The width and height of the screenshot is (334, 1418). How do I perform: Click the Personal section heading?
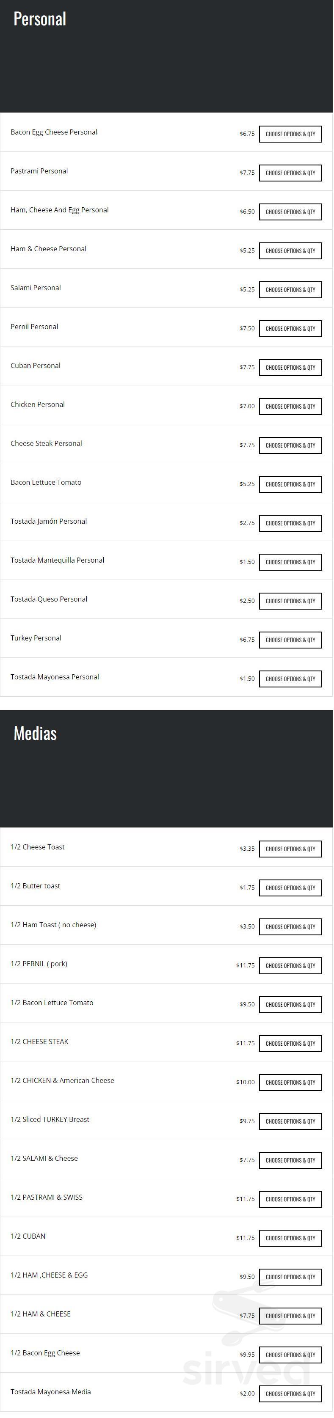pos(40,19)
